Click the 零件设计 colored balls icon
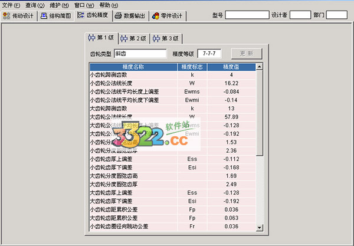This screenshot has width=354, height=246. point(156,16)
